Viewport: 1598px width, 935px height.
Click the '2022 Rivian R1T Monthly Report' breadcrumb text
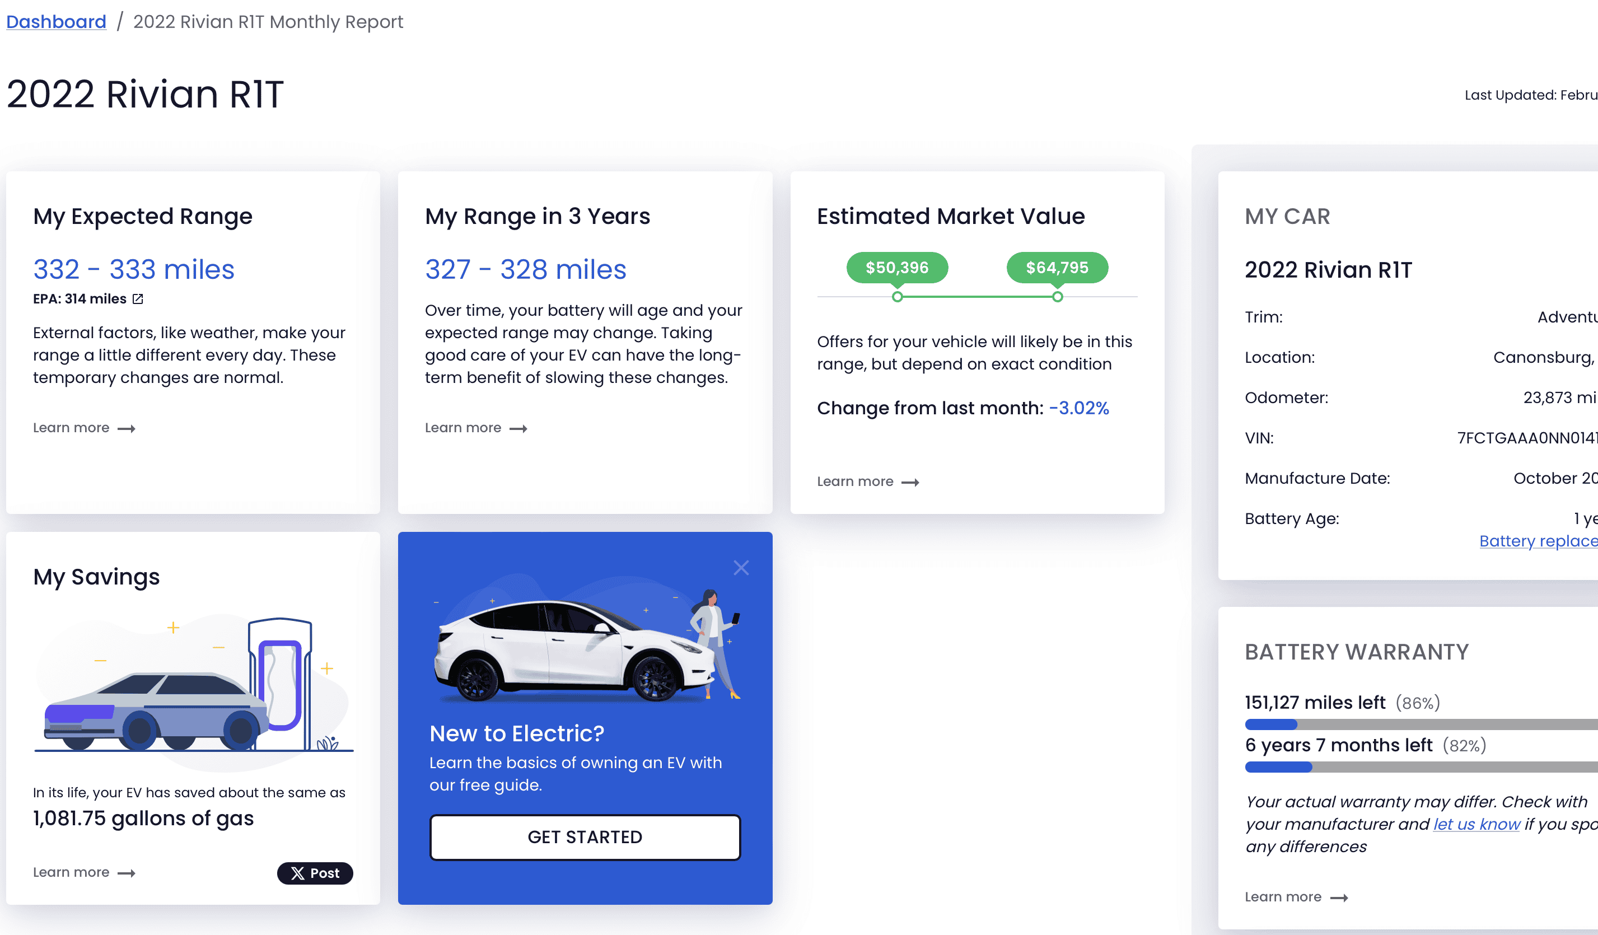(x=268, y=21)
